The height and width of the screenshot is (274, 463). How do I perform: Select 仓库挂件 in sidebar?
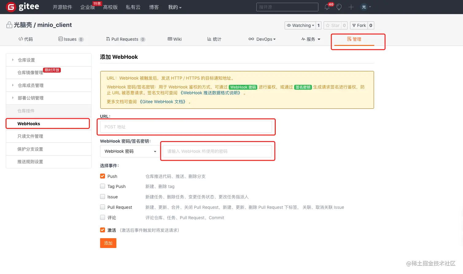click(49, 111)
